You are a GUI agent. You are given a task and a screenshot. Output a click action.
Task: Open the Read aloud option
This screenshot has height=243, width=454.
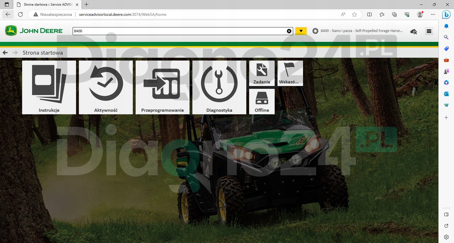343,14
